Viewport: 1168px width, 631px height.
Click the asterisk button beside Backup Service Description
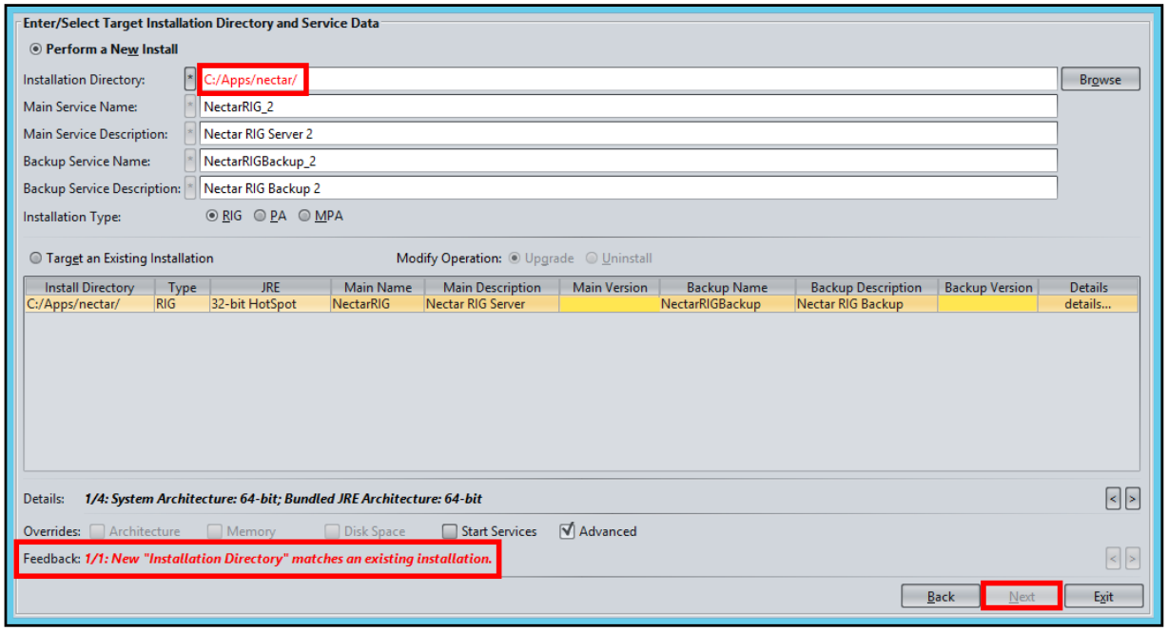pos(190,188)
